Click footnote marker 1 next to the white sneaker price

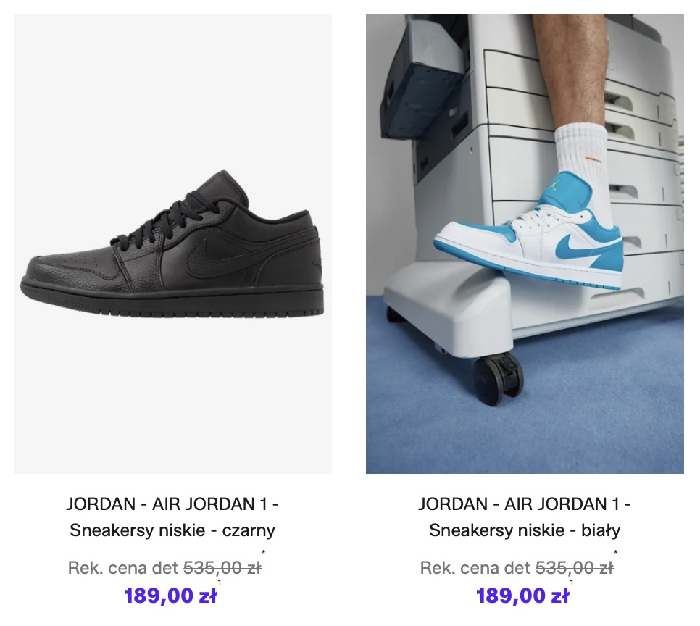(572, 583)
